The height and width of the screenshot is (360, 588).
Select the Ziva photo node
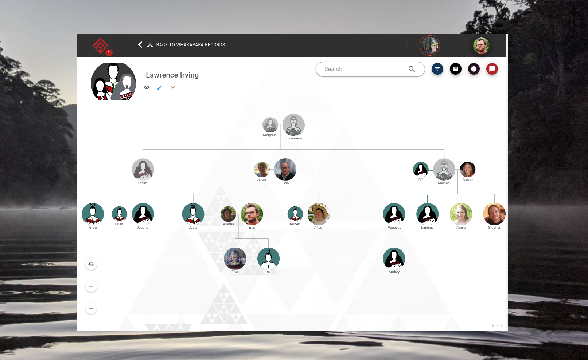tap(235, 258)
